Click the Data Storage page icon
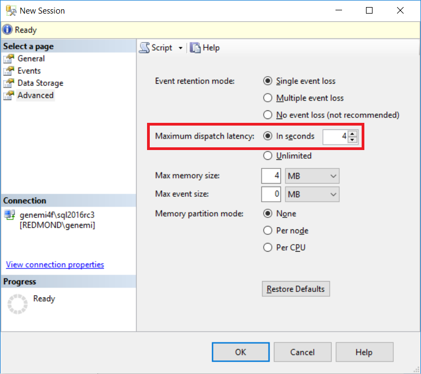The height and width of the screenshot is (374, 421). coord(9,83)
